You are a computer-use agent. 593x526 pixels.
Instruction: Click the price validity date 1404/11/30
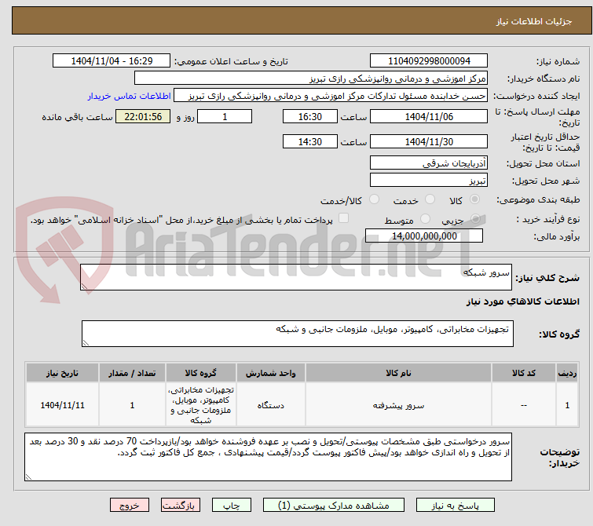click(x=429, y=141)
